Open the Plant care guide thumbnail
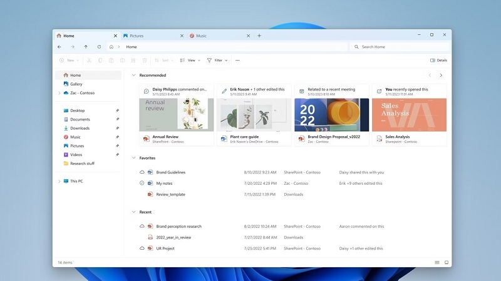The height and width of the screenshot is (281, 501). (254, 115)
